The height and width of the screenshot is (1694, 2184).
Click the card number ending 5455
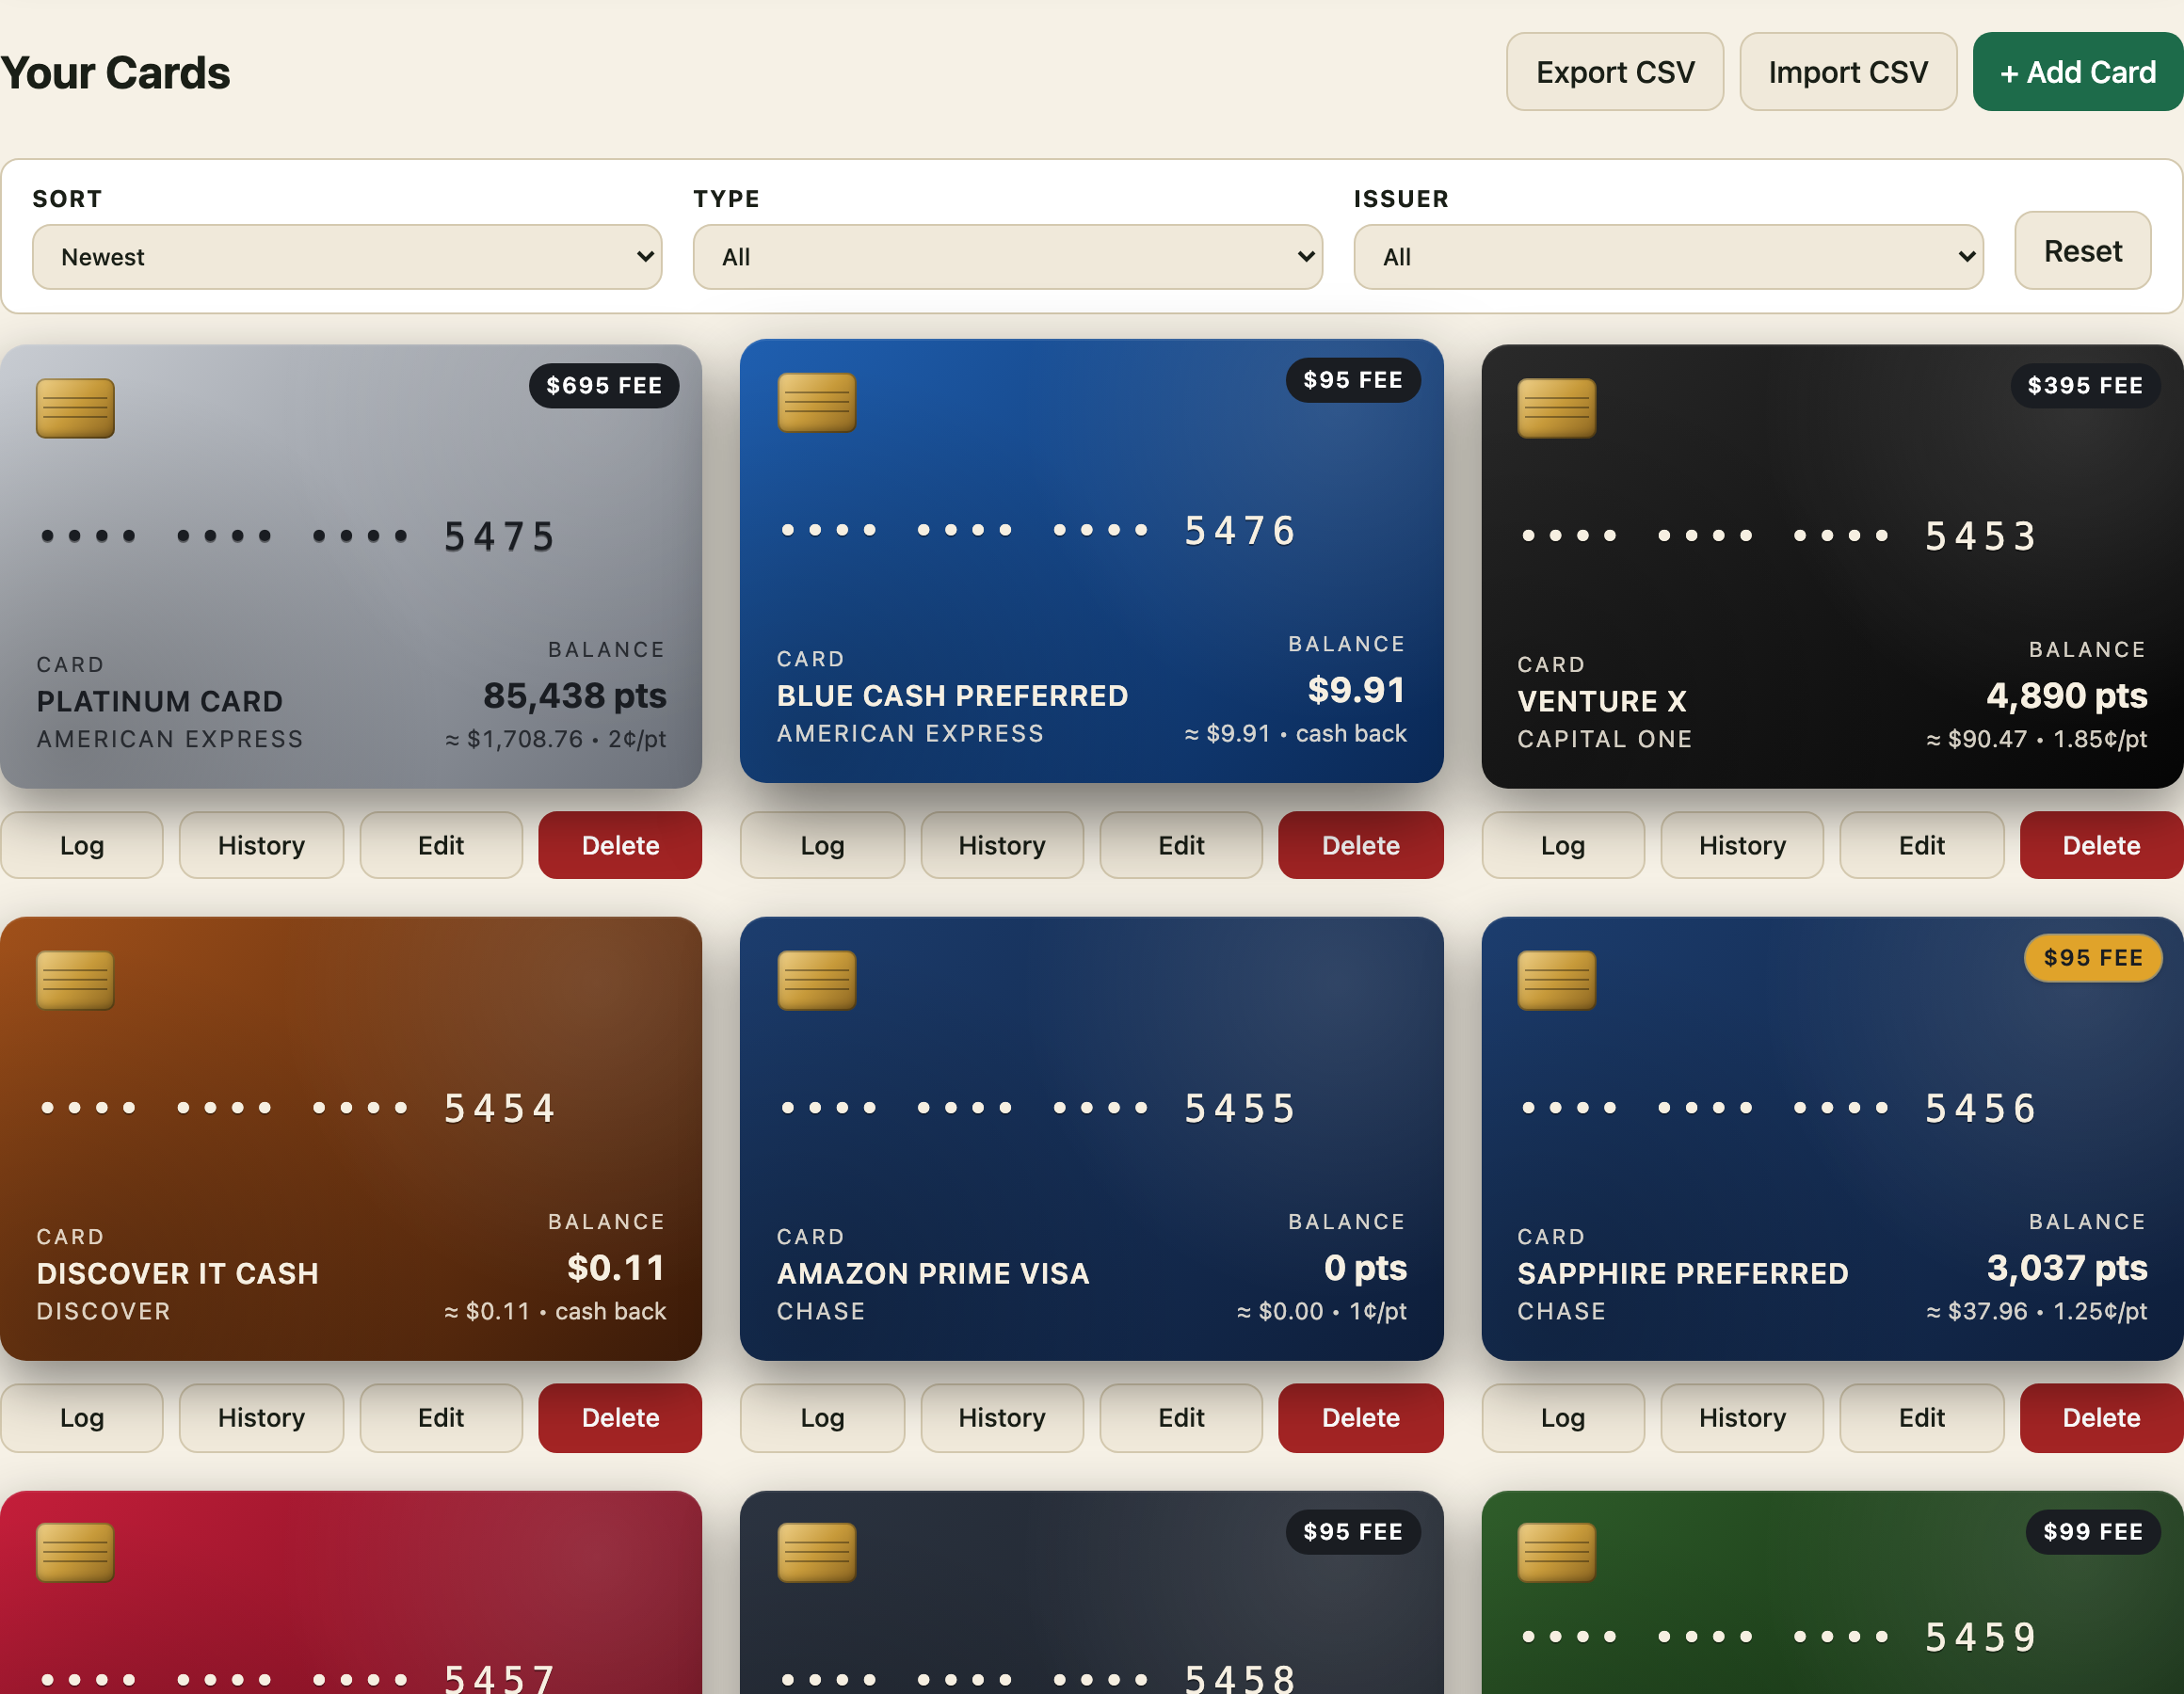click(x=1038, y=1108)
